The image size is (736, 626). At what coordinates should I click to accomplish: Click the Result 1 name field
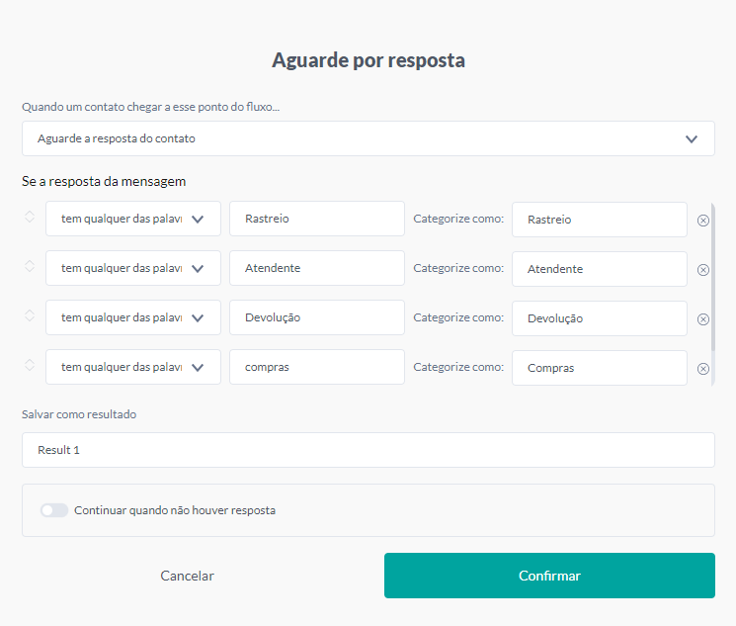(368, 450)
